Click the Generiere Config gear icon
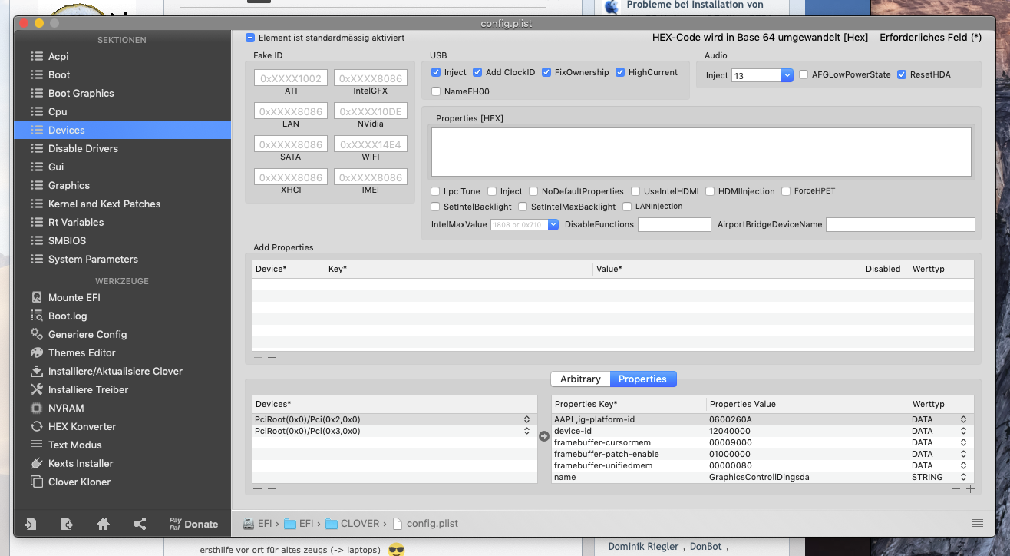The height and width of the screenshot is (556, 1010). 36,334
